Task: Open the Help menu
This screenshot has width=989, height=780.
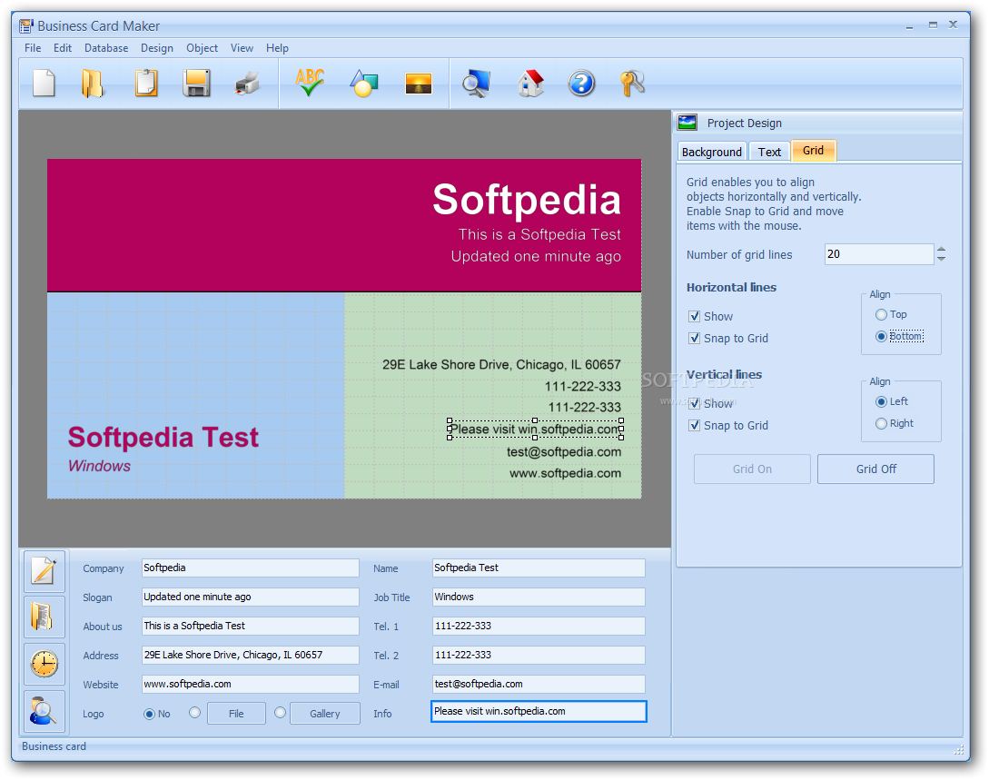Action: pos(277,48)
